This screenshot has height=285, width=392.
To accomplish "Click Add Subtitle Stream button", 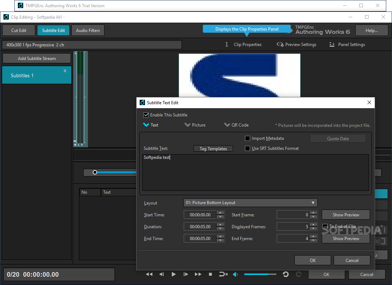I will 37,58.
